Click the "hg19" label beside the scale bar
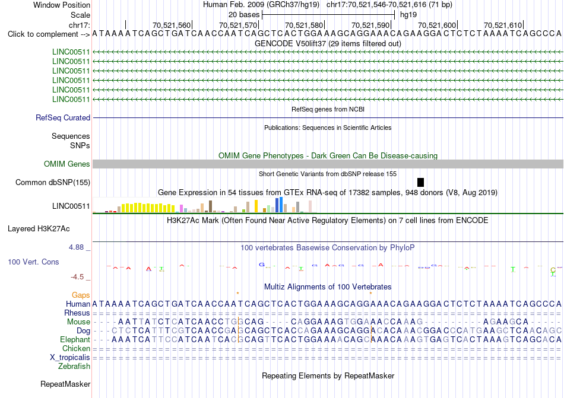Screen dimensions: 564x398 [x=408, y=15]
